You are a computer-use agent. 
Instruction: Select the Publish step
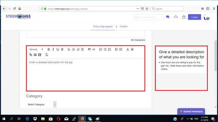[123, 26]
